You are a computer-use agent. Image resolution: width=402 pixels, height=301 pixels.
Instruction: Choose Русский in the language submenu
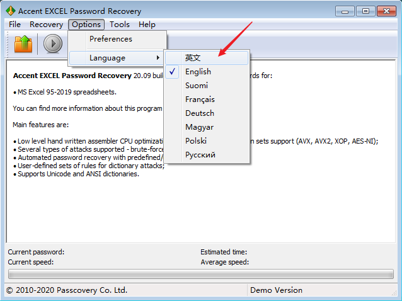click(200, 155)
